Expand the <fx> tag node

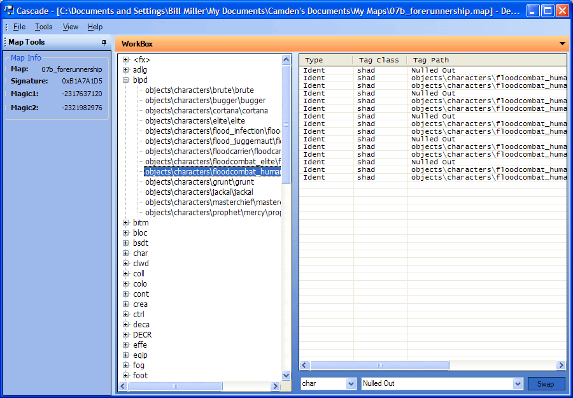[x=125, y=60]
